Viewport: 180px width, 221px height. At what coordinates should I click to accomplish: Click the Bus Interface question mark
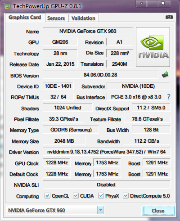169,97
